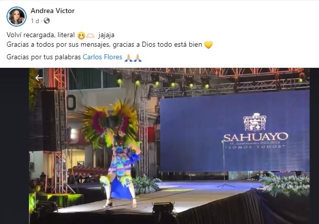
Task: Open the Andrea Víctor name link
Action: tap(52, 11)
